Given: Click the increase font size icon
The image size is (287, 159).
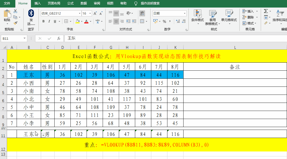Looking at the screenshot, I should [95, 14].
